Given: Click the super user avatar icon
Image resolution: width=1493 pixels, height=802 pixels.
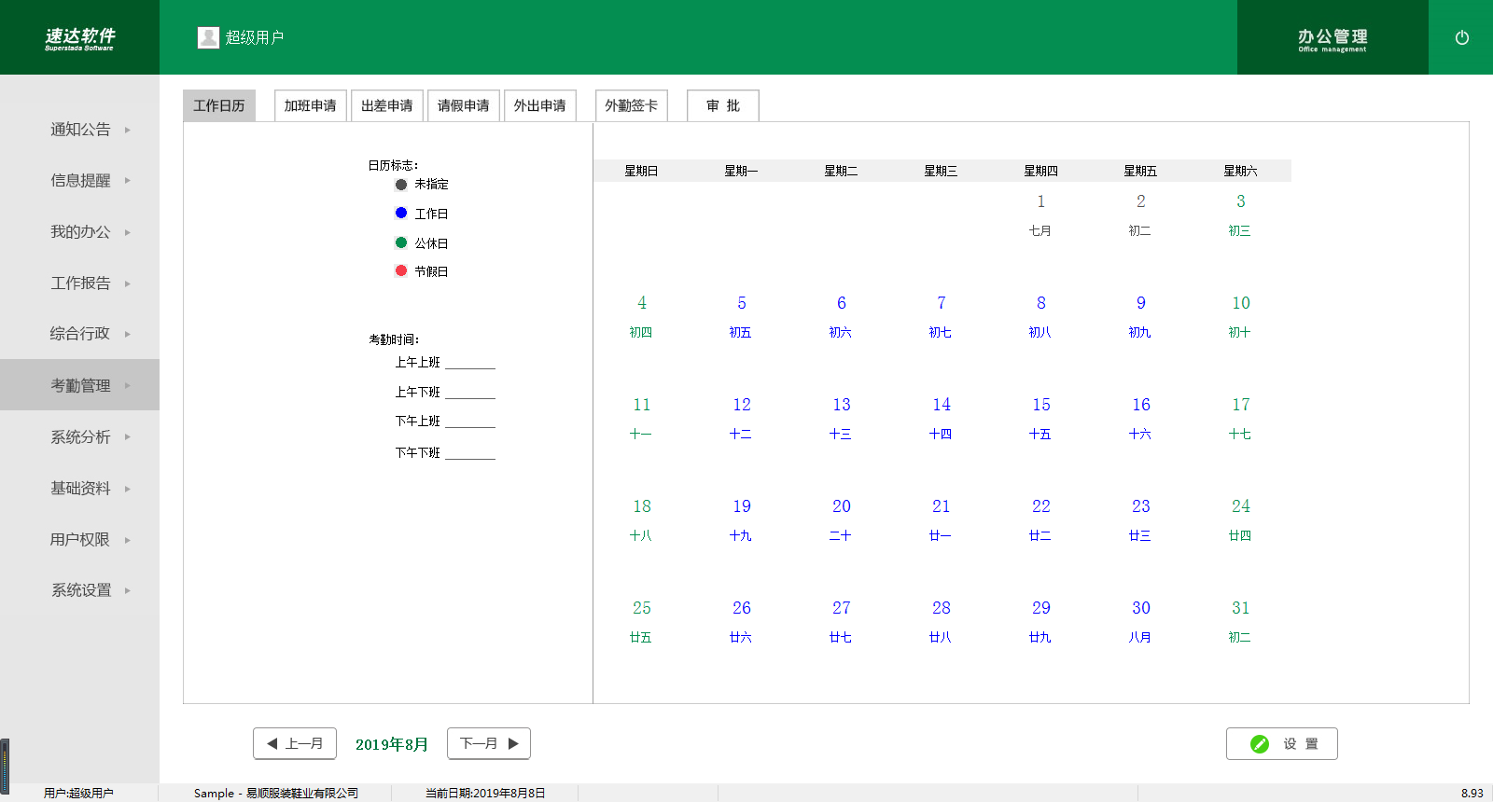Looking at the screenshot, I should coord(208,37).
